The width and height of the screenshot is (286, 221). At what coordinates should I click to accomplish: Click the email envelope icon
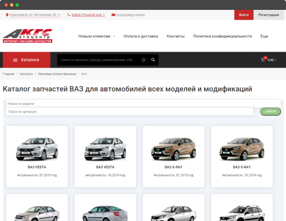(113, 15)
